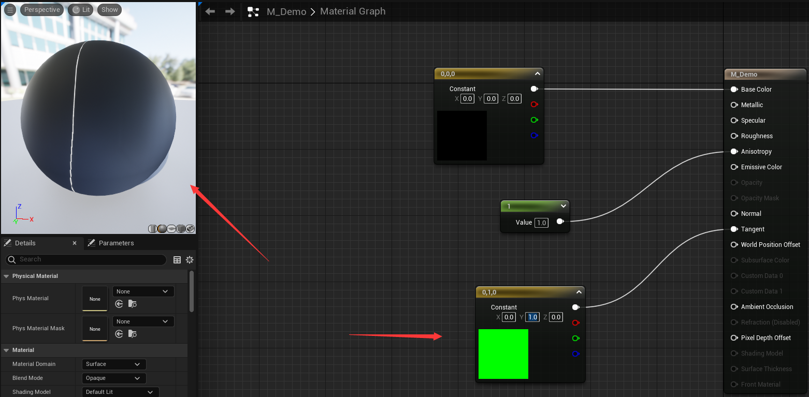Click the green color preview swatch

click(503, 354)
